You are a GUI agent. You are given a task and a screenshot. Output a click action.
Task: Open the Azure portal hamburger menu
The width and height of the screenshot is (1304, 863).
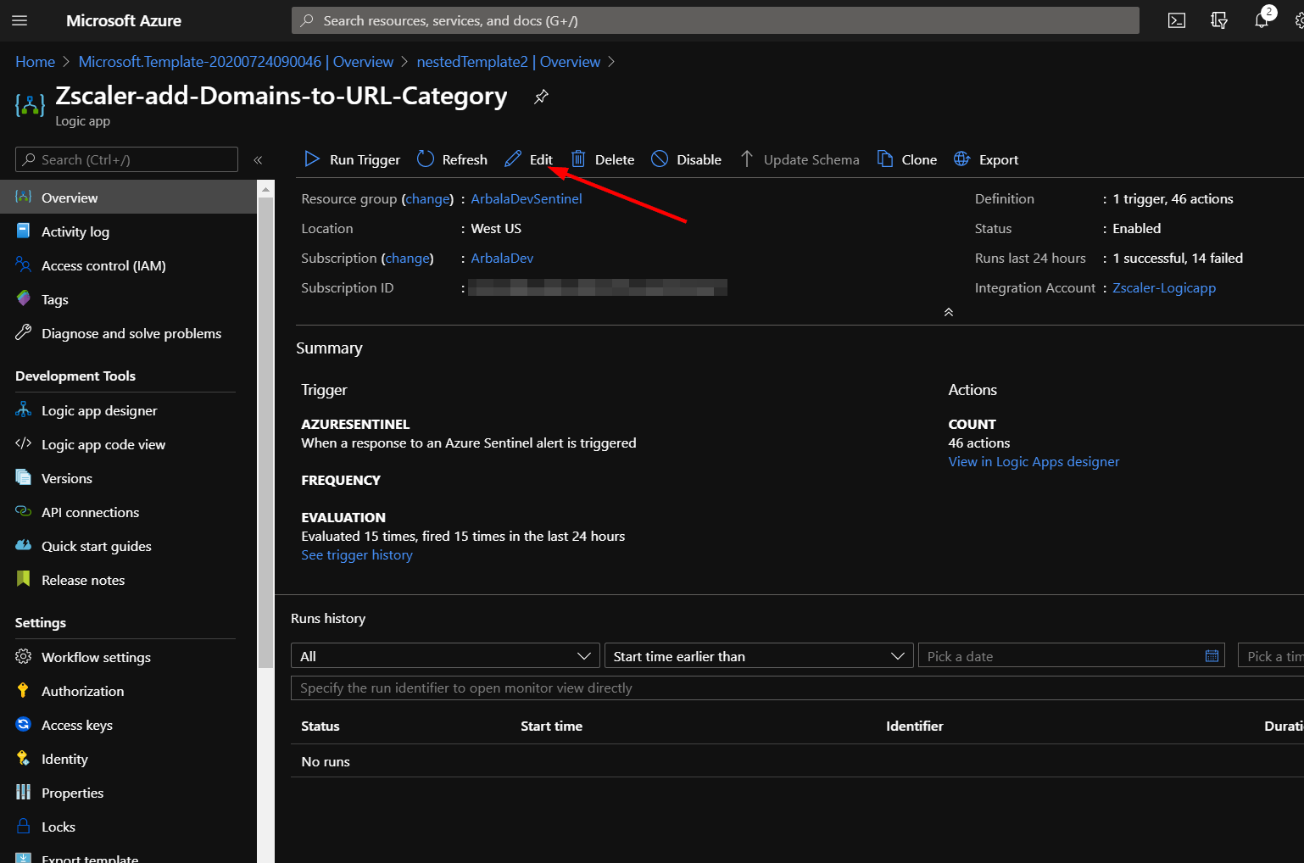tap(20, 20)
